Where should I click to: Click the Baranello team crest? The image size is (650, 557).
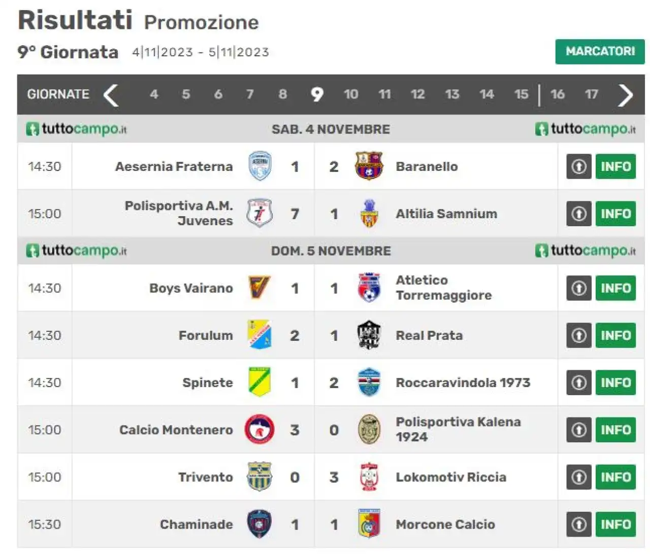[369, 166]
